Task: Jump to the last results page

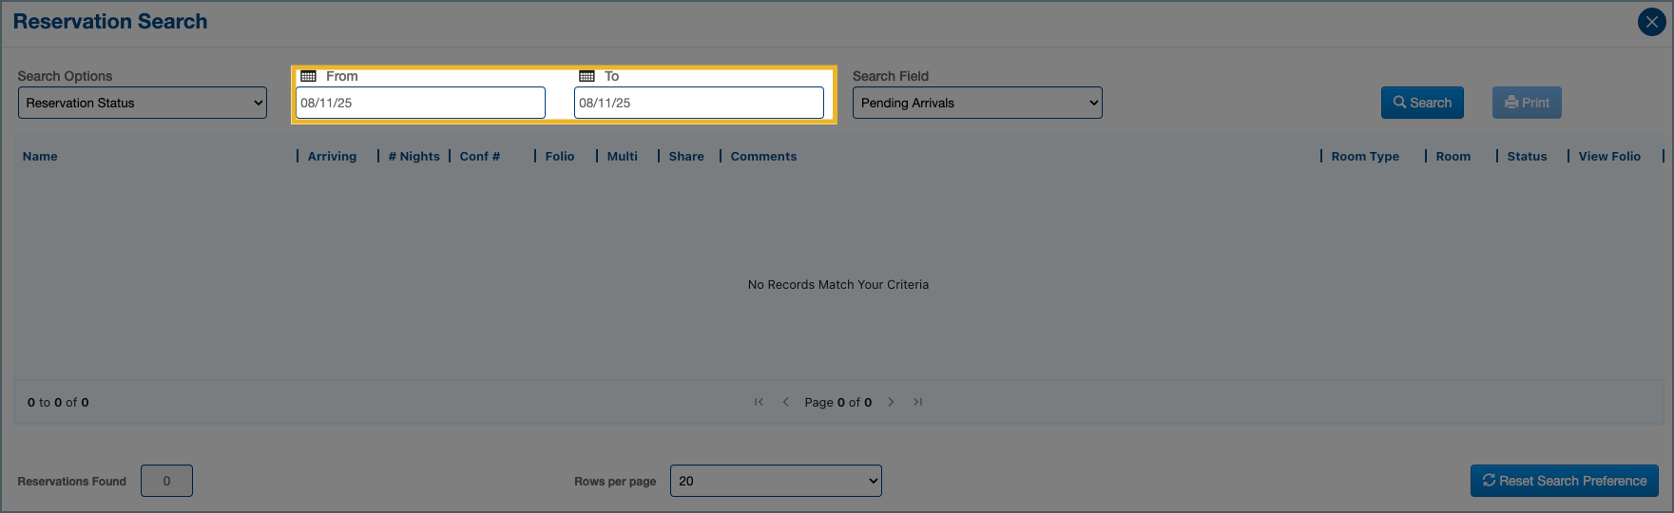Action: (917, 402)
